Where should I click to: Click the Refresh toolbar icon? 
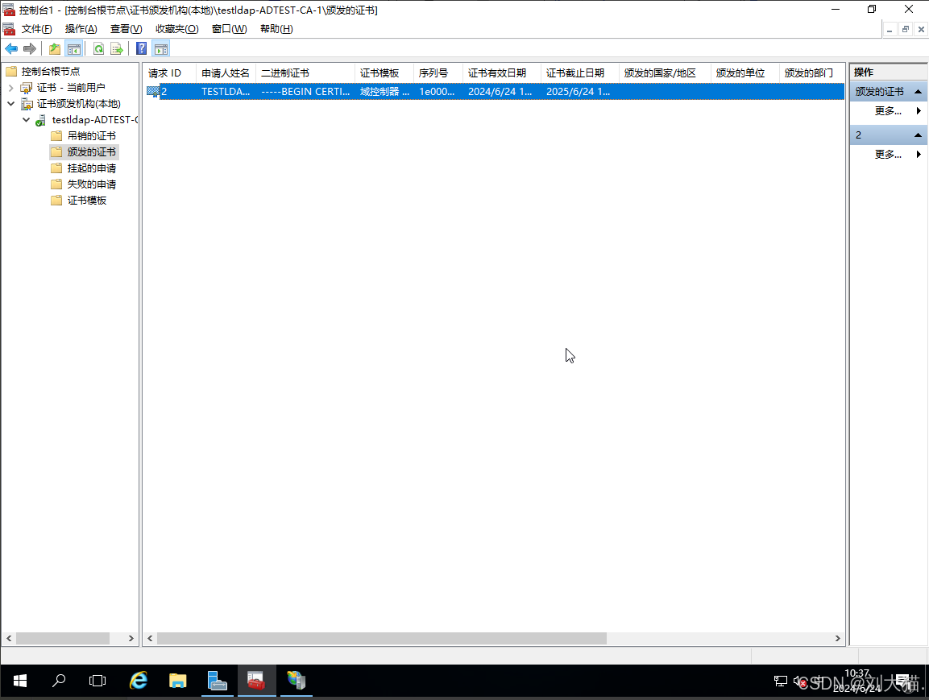click(99, 48)
